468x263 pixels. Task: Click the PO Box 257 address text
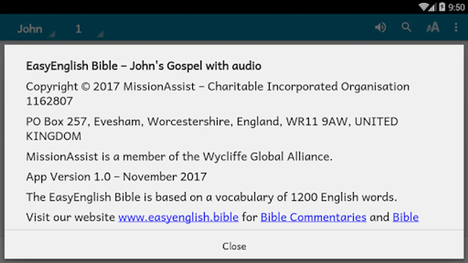[x=212, y=122]
